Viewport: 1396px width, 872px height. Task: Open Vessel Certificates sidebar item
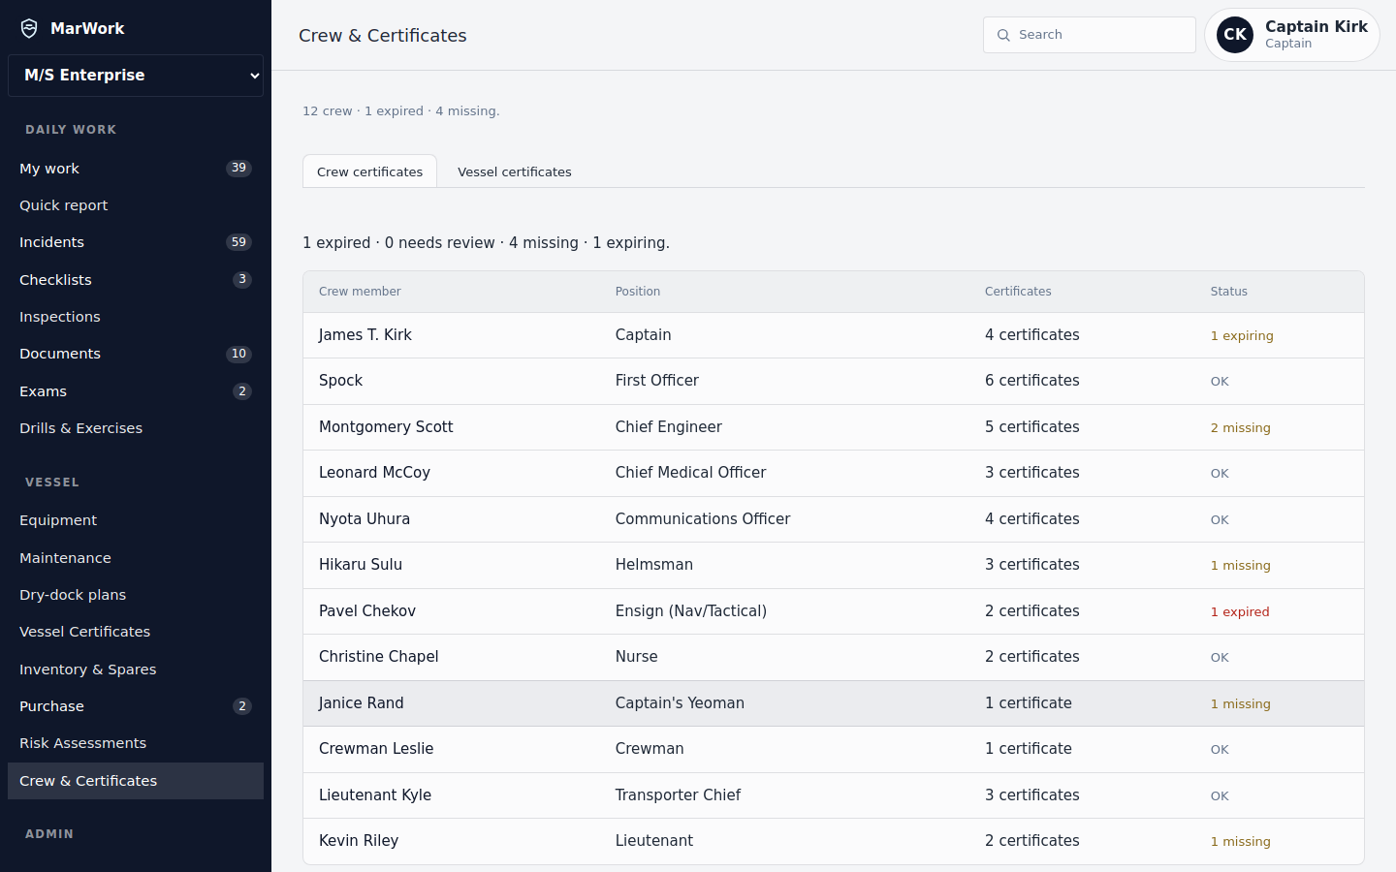click(x=136, y=632)
